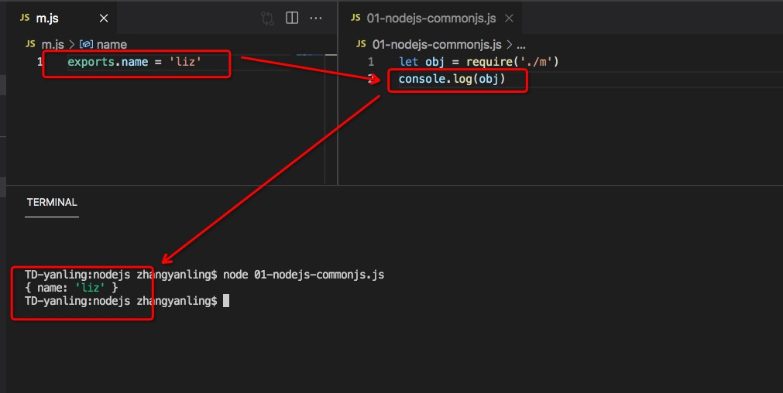Click the 'liz' string in m.js
783x393 pixels.
pos(185,62)
